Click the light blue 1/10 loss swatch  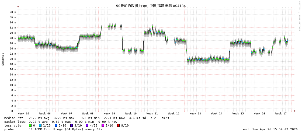40,125
